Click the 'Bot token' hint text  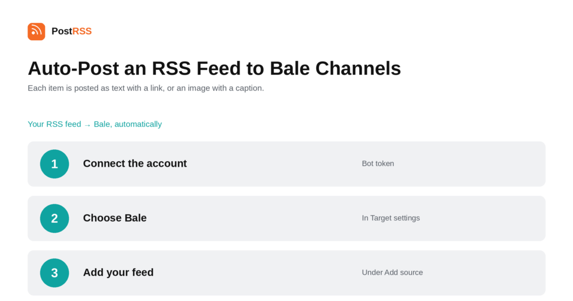pyautogui.click(x=378, y=163)
